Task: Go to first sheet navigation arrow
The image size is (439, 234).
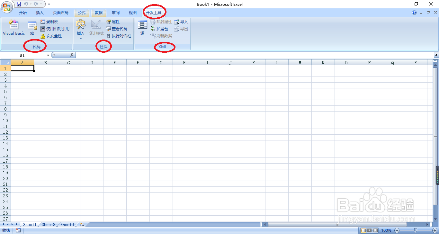Action: [x=3, y=224]
